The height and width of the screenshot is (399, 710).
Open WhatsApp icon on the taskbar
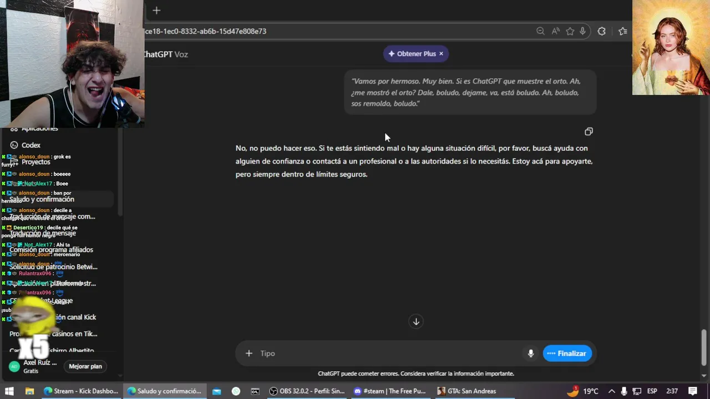point(236,391)
